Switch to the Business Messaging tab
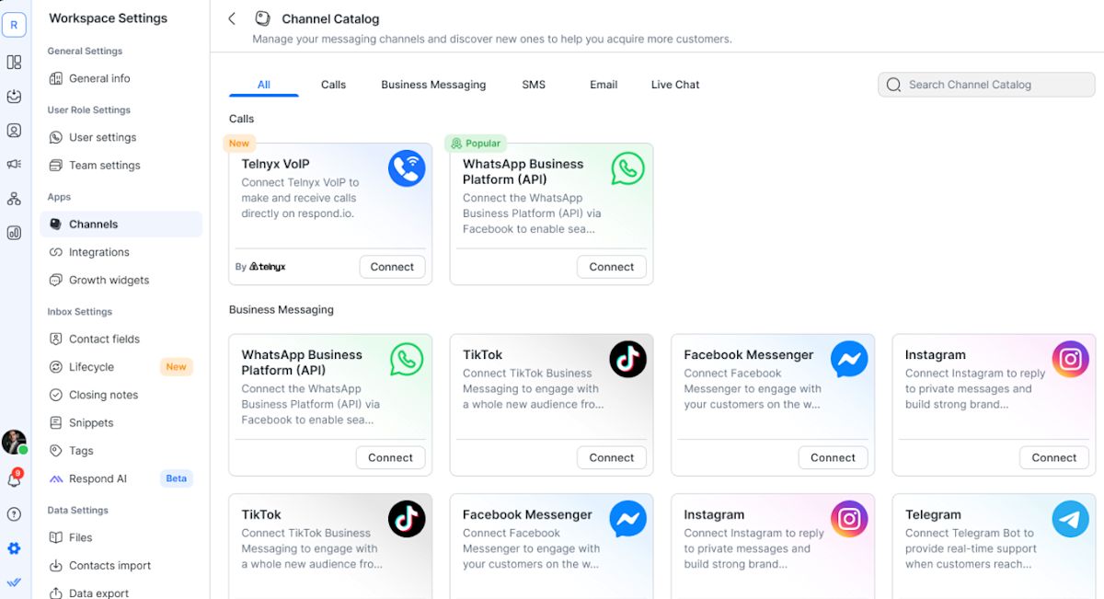This screenshot has height=599, width=1104. pyautogui.click(x=433, y=85)
